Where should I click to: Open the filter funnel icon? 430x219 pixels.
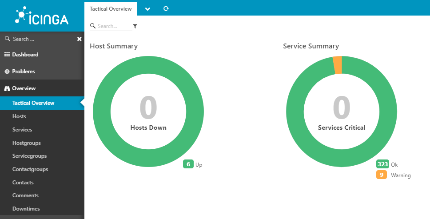point(135,26)
